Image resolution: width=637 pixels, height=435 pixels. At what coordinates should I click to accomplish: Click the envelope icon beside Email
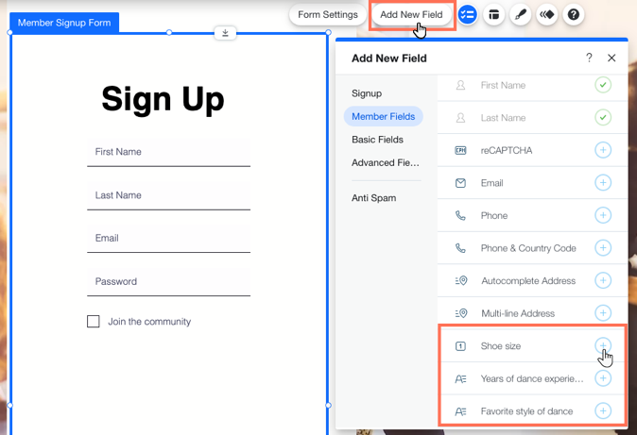pyautogui.click(x=460, y=183)
